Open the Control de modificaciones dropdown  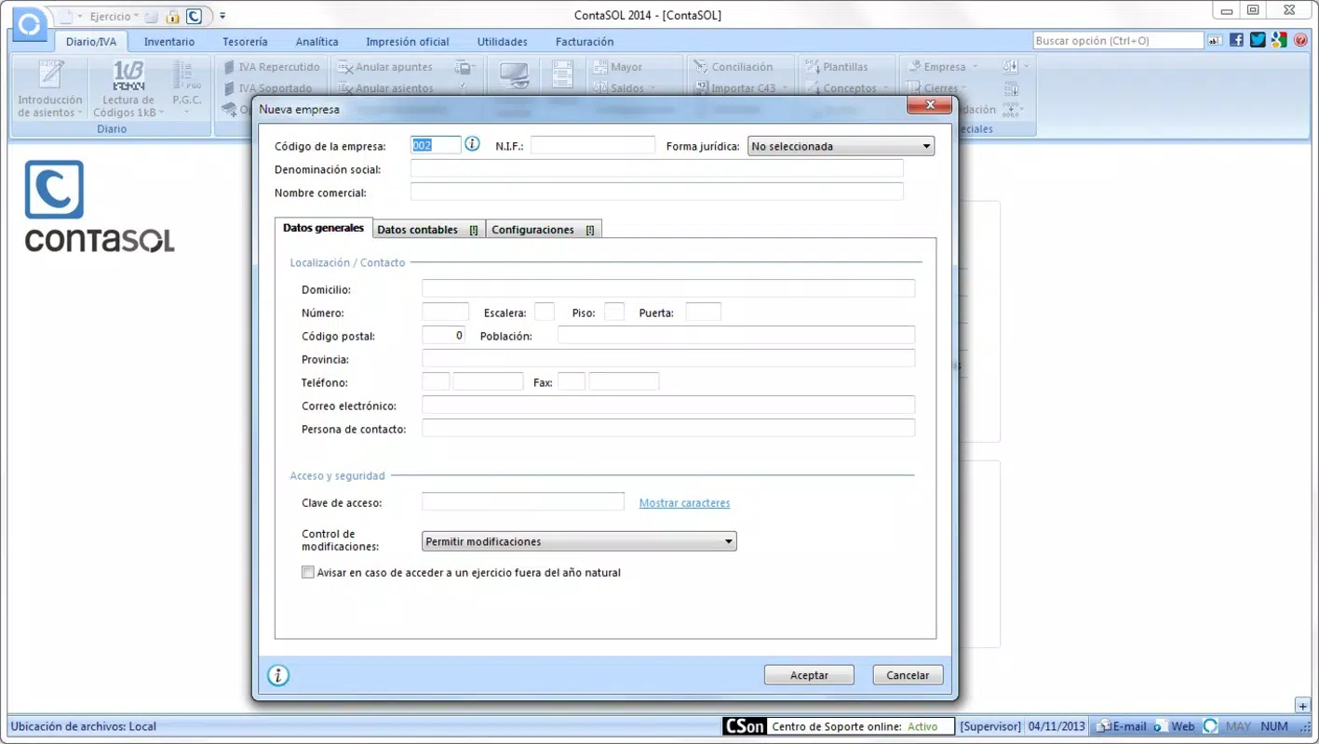tap(579, 541)
